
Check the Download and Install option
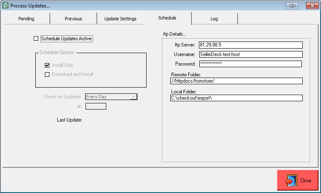(47, 74)
